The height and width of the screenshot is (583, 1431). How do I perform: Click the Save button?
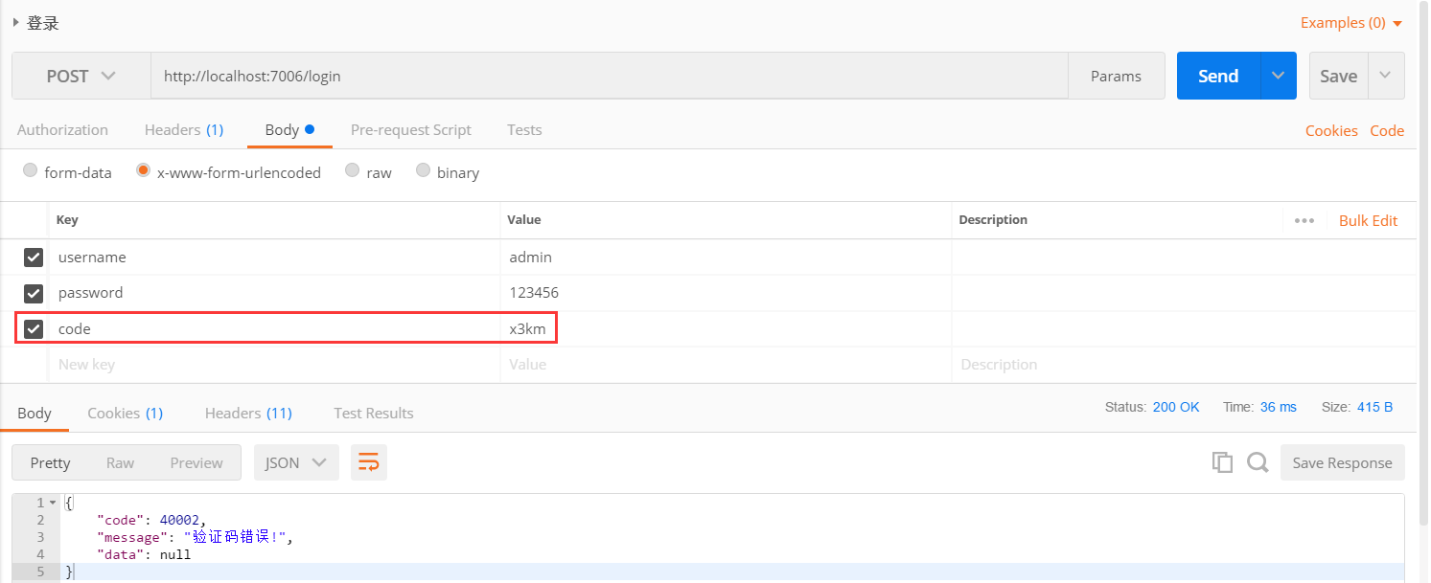coord(1339,76)
